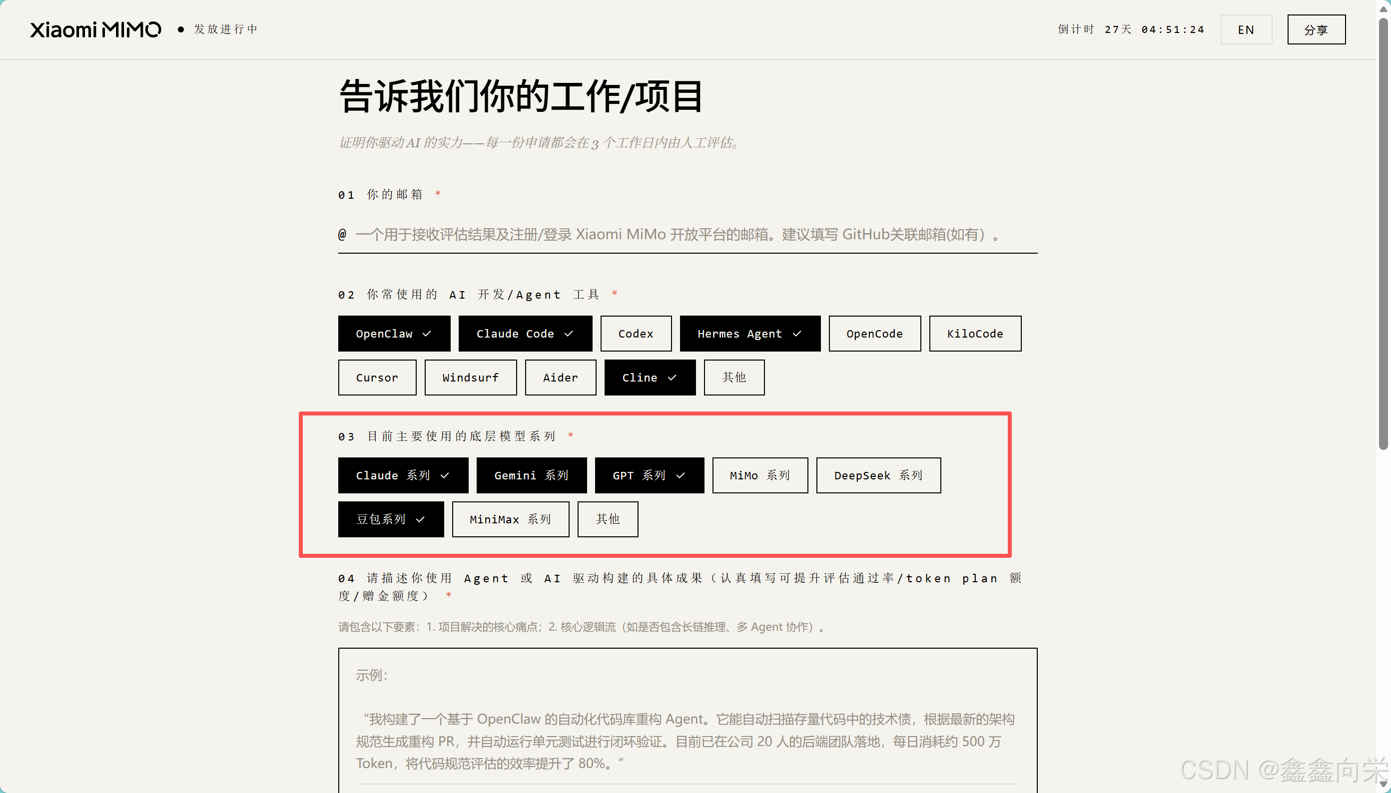Click the Xiaomi MiMo logo
Image resolution: width=1391 pixels, height=793 pixels.
[95, 29]
